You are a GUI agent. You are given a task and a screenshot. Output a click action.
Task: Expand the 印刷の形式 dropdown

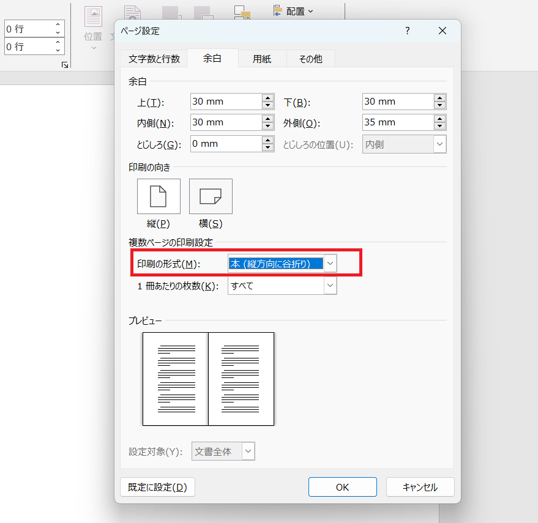330,264
